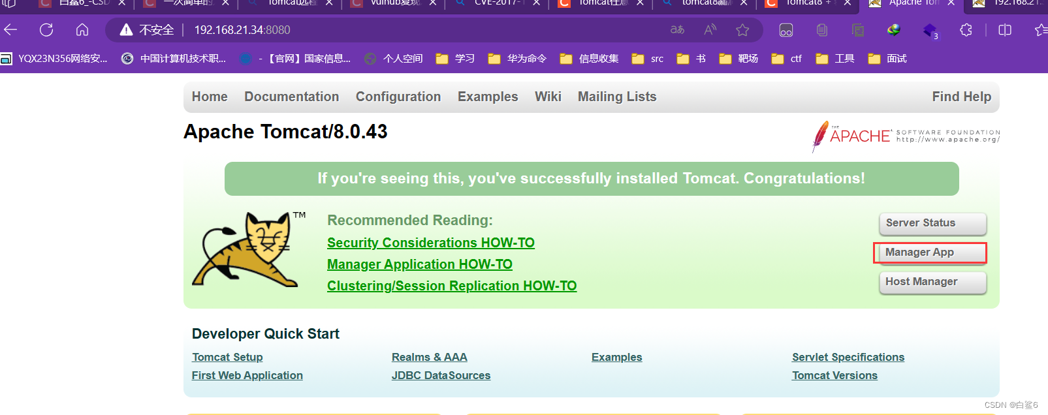Open Documentation in Tomcat navigation bar
Image resolution: width=1048 pixels, height=415 pixels.
[291, 97]
